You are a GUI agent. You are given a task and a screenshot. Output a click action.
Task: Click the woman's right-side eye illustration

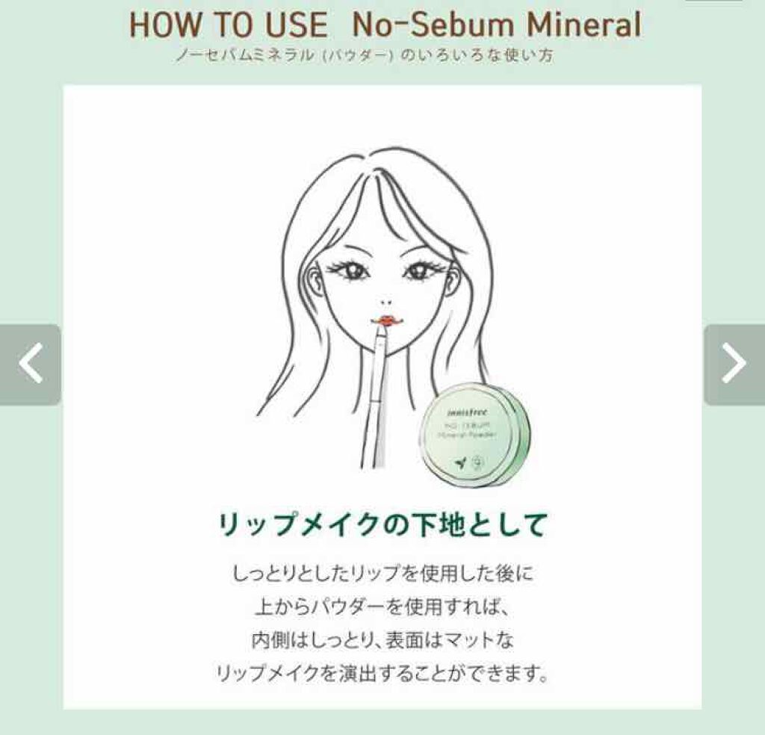[x=420, y=270]
